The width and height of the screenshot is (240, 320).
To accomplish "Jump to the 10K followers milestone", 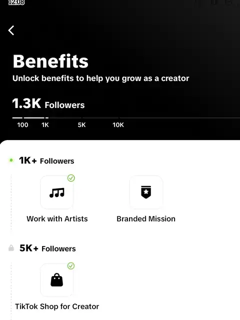I will 118,125.
